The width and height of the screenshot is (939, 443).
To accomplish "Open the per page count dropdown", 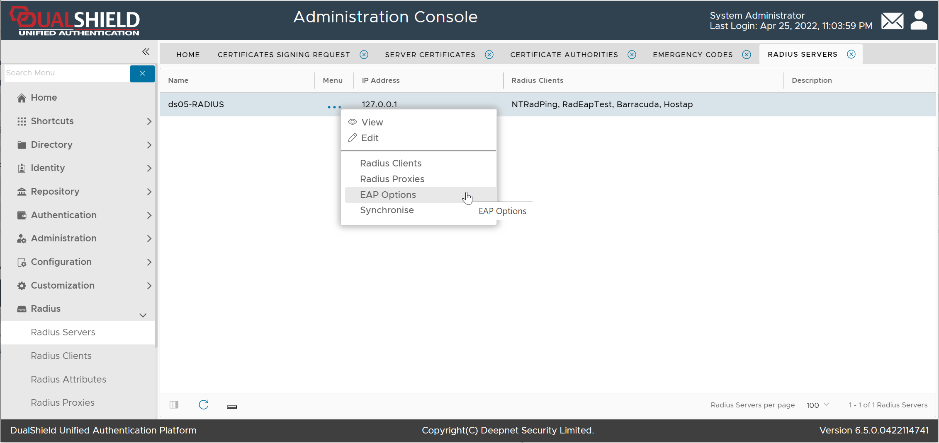I will pyautogui.click(x=817, y=405).
